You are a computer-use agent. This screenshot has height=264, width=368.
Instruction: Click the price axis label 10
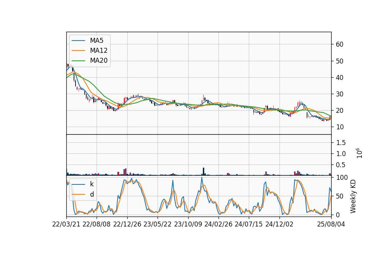[339, 127]
